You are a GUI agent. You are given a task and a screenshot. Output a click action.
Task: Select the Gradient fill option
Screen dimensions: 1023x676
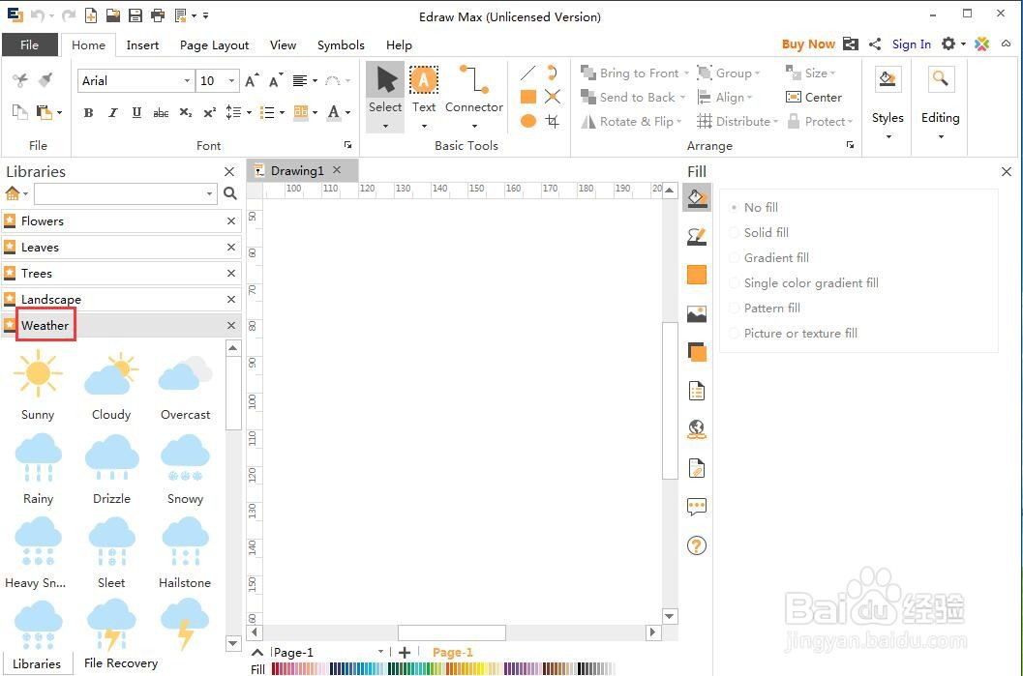[x=769, y=257]
